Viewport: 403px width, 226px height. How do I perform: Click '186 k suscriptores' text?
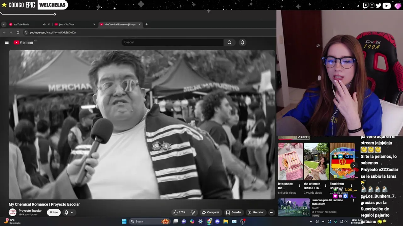point(28,215)
